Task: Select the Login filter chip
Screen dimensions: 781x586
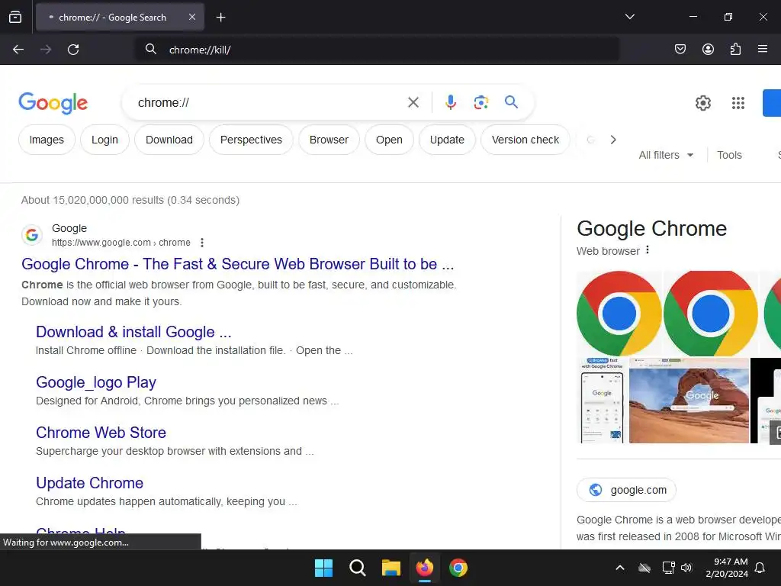Action: [104, 140]
